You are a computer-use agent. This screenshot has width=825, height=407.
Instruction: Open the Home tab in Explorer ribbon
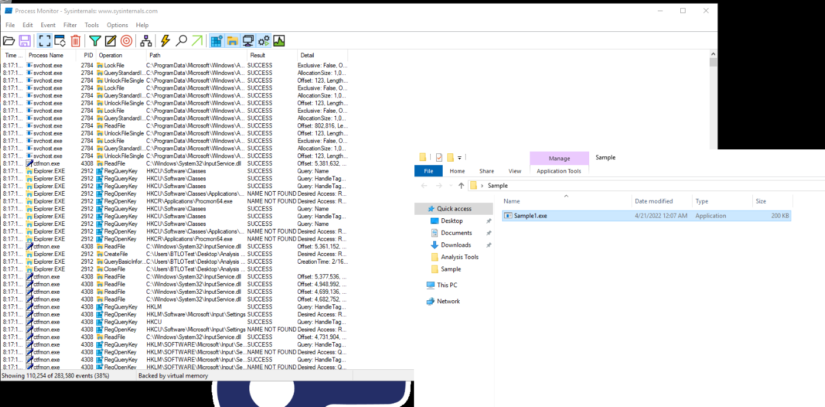tap(457, 171)
